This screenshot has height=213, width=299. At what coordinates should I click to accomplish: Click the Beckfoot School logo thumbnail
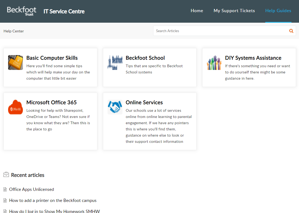pyautogui.click(x=115, y=62)
